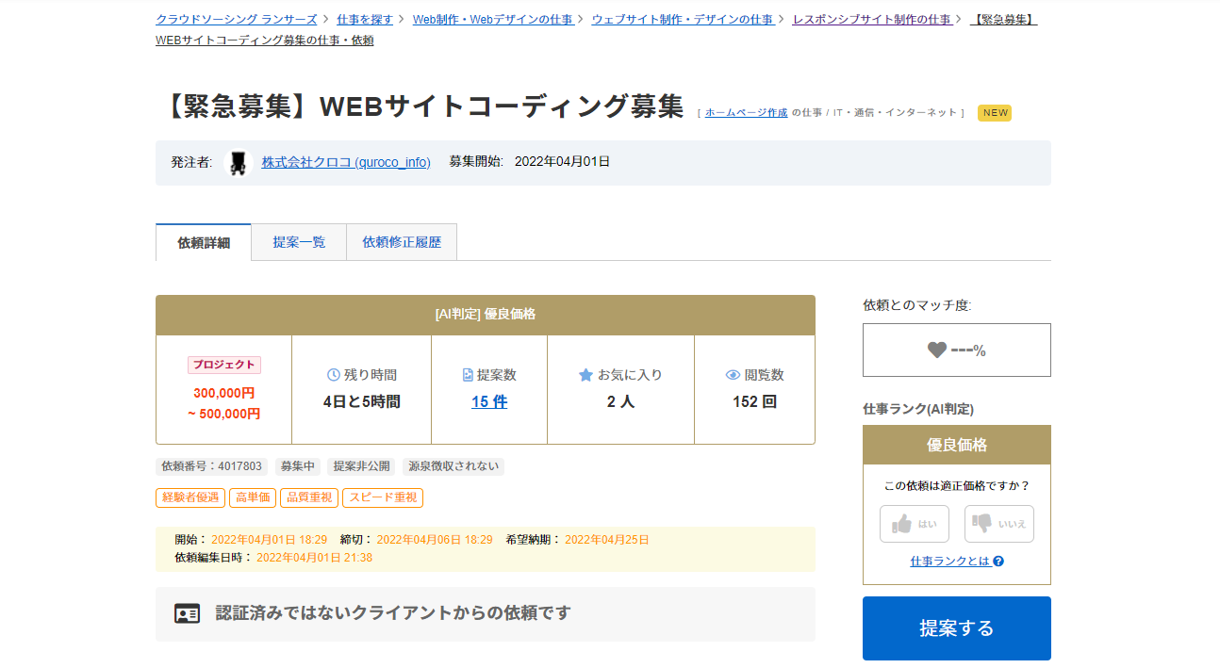Click the clock icon next to 残り時間
Image resolution: width=1220 pixels, height=668 pixels.
tap(333, 375)
